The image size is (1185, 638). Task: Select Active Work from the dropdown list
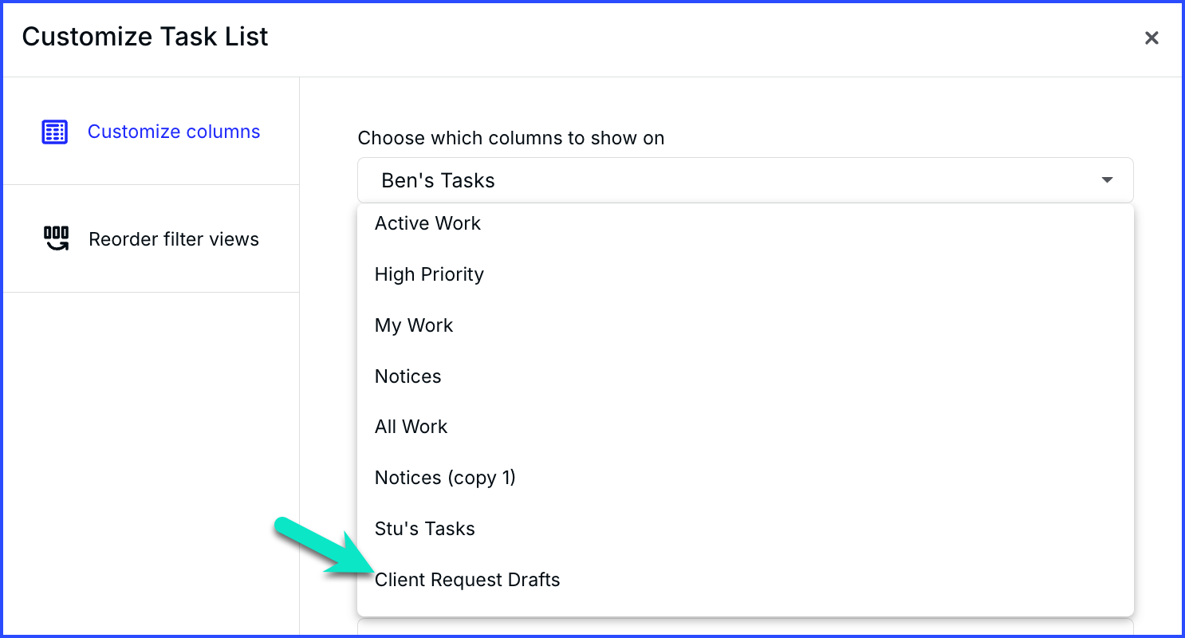coord(745,223)
